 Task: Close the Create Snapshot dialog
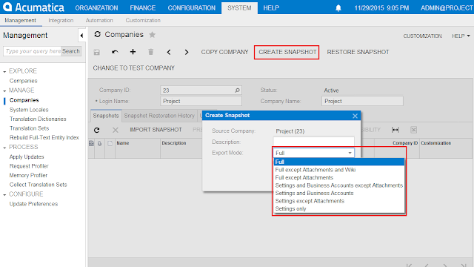355,116
